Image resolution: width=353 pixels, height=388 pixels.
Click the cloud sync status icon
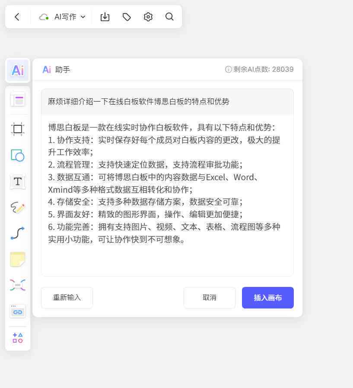[44, 17]
